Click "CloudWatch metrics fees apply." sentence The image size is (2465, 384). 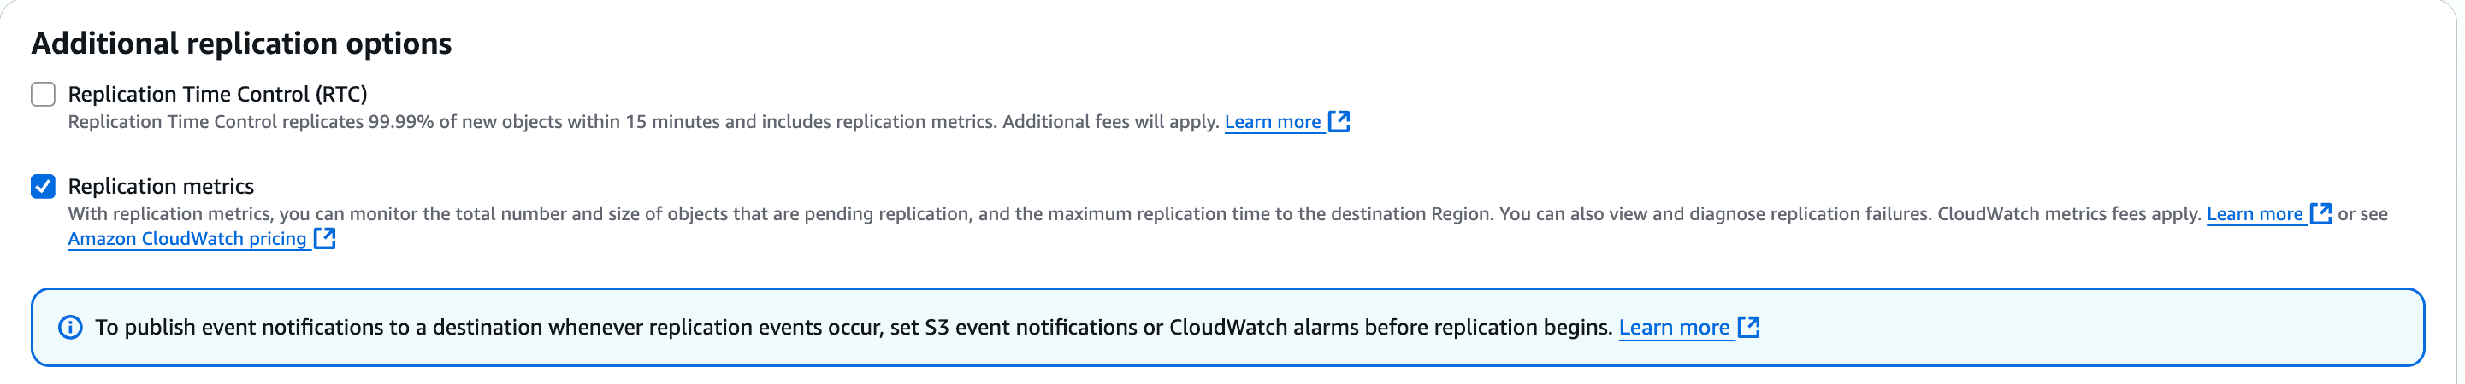2069,214
